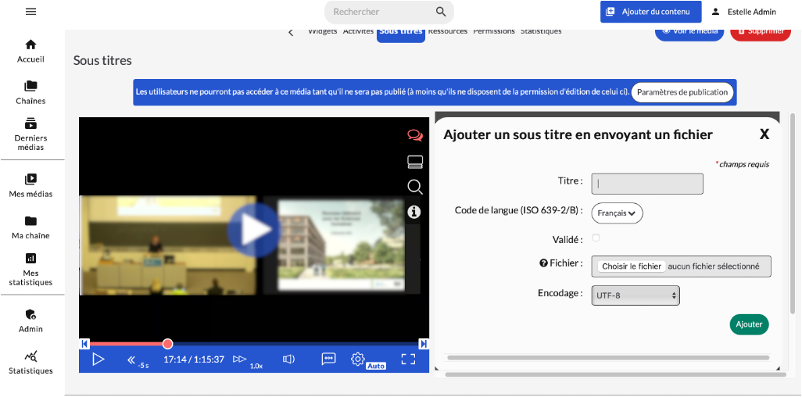Check the Validé checkbox
This screenshot has width=802, height=397.
pos(596,238)
